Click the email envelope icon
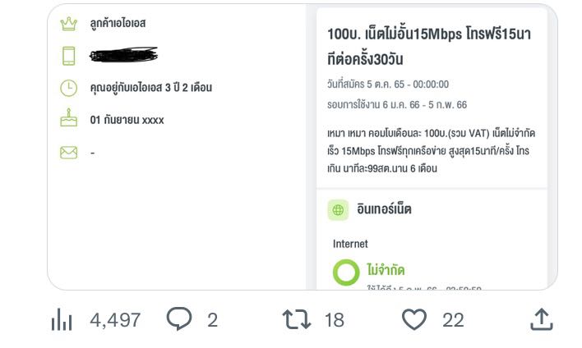 [68, 152]
